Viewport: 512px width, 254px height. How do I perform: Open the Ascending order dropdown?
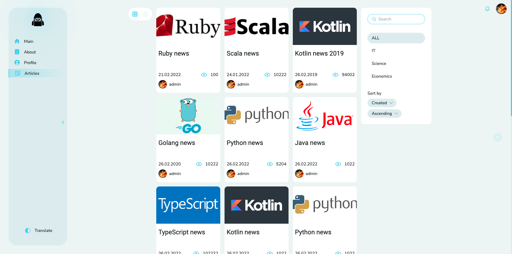point(385,114)
